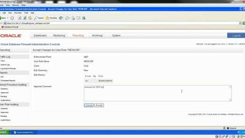Image resolution: width=245 pixels, height=138 pixels.
Task: Open Scheduled Reports sidebar link
Action: click(8, 80)
